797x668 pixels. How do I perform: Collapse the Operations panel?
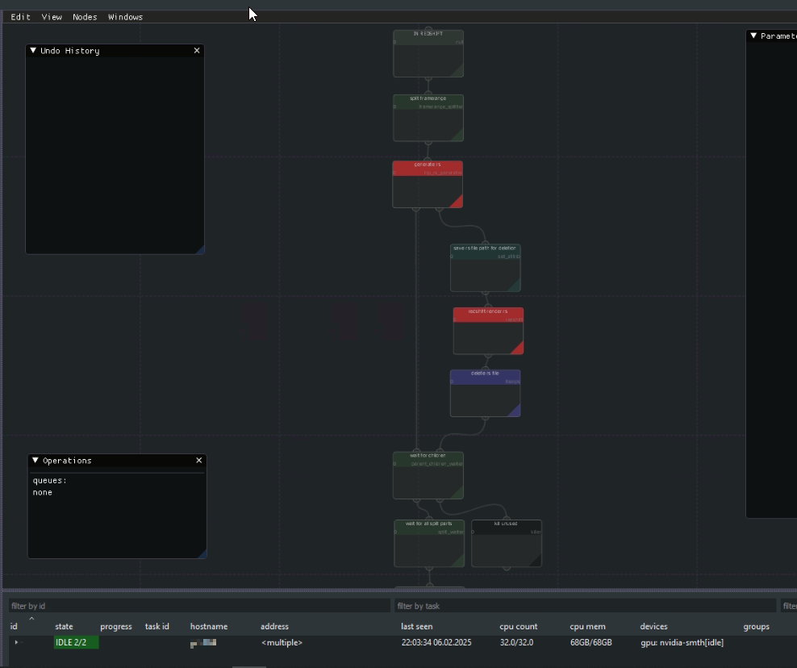34,460
